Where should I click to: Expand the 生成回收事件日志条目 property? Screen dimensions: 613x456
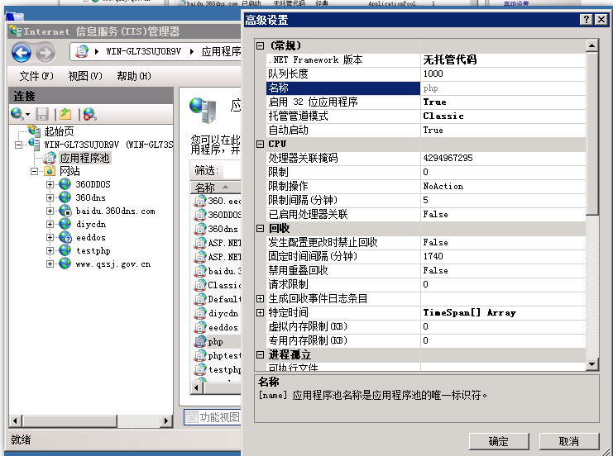(x=260, y=298)
